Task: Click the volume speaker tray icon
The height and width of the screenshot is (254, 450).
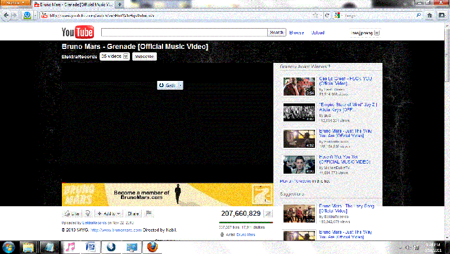Action: (408, 247)
